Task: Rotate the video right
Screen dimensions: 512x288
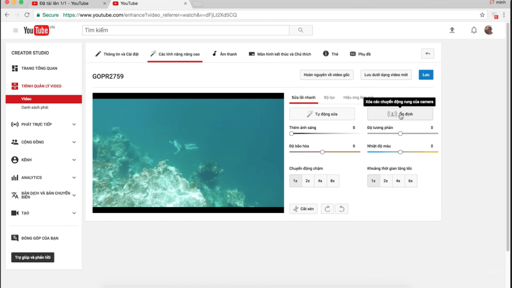Action: click(x=327, y=208)
